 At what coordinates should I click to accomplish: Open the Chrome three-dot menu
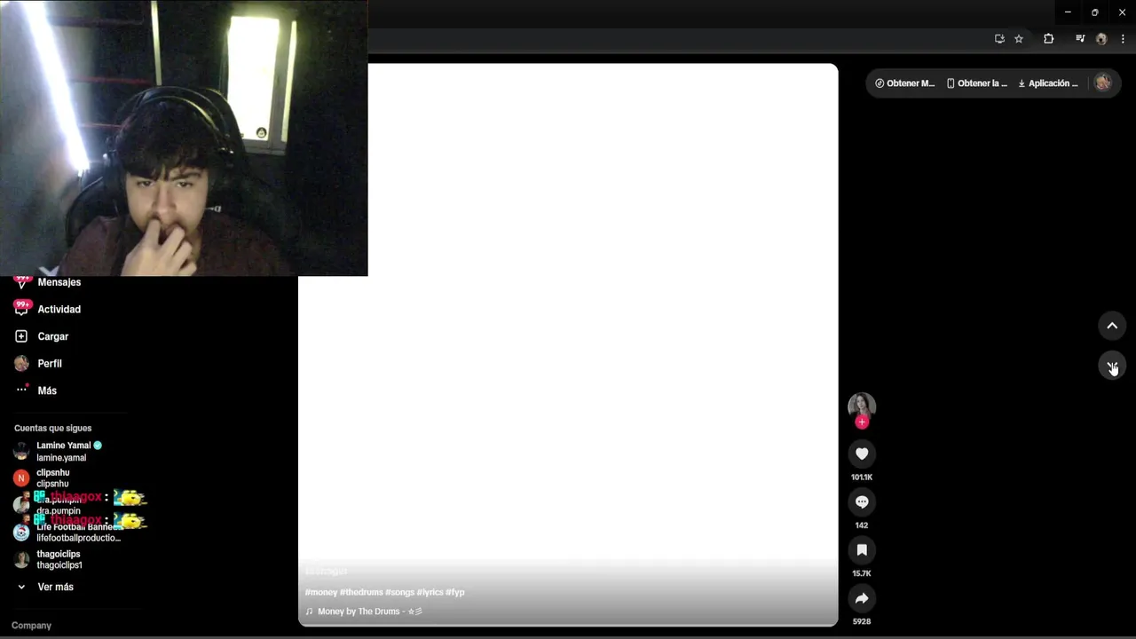[1123, 39]
